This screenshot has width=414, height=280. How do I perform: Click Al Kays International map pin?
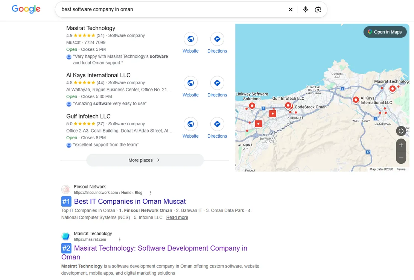[356, 100]
